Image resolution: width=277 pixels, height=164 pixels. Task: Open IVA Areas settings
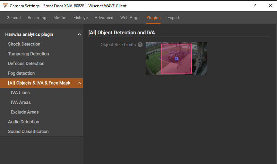21,102
